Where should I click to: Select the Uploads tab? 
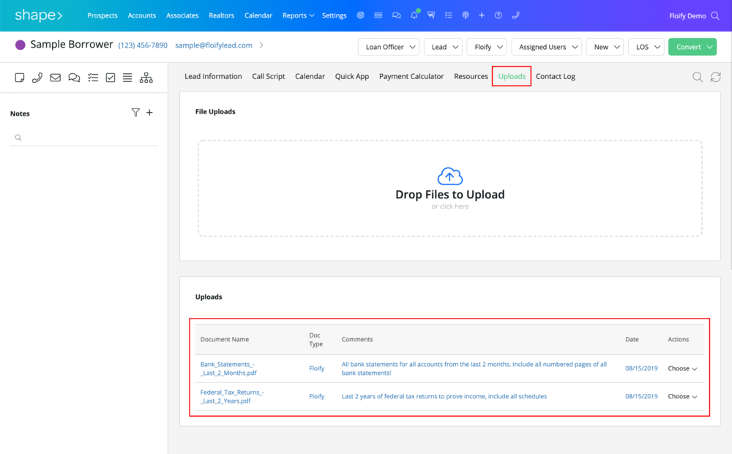(512, 76)
